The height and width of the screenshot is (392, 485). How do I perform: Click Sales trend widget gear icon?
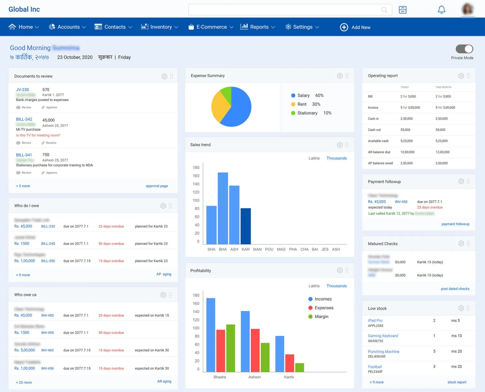(340, 145)
